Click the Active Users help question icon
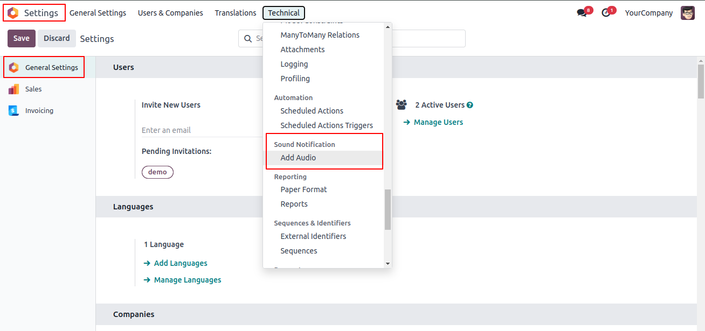Screen dimensions: 705x331 [x=470, y=105]
